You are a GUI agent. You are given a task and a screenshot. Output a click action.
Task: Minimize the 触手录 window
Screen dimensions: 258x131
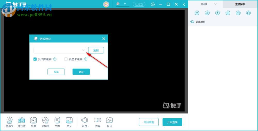pos(160,4)
